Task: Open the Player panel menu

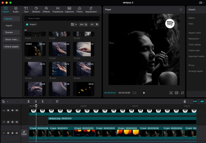Action: (x=181, y=10)
